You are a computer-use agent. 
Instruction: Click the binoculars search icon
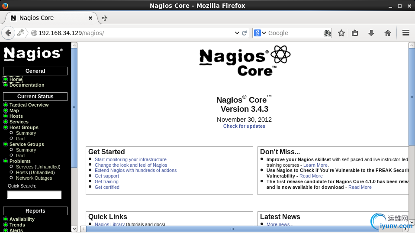coord(327,33)
